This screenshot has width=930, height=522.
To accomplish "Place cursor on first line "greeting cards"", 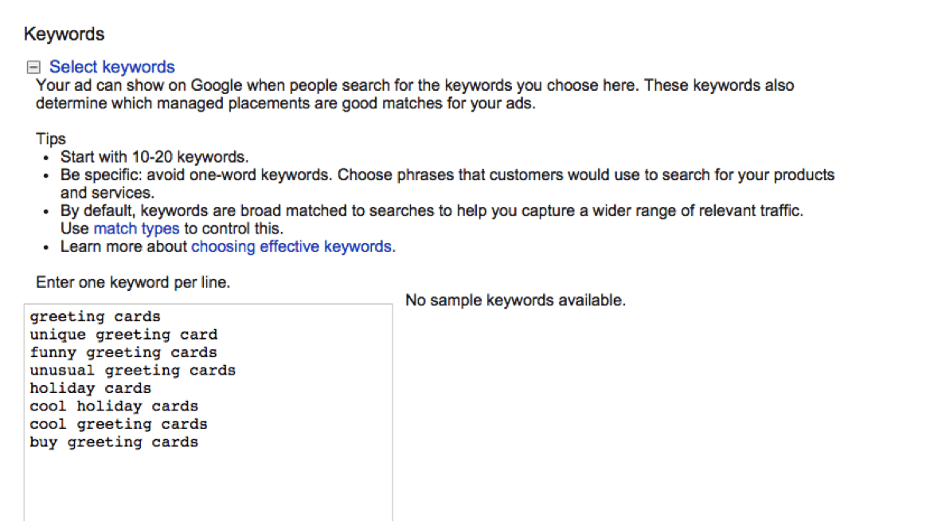I will 96,317.
